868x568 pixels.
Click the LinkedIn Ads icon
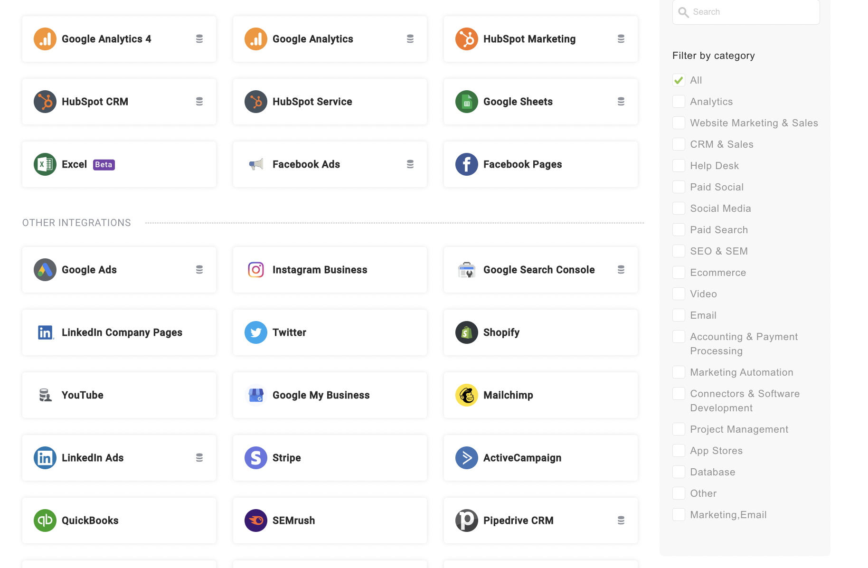pos(45,458)
